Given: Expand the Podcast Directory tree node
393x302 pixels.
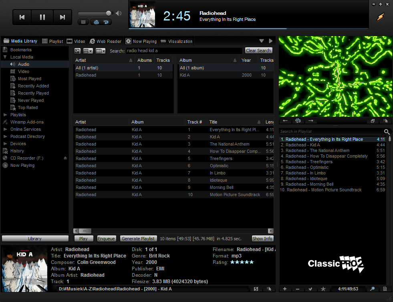Looking at the screenshot, I should (x=5, y=136).
